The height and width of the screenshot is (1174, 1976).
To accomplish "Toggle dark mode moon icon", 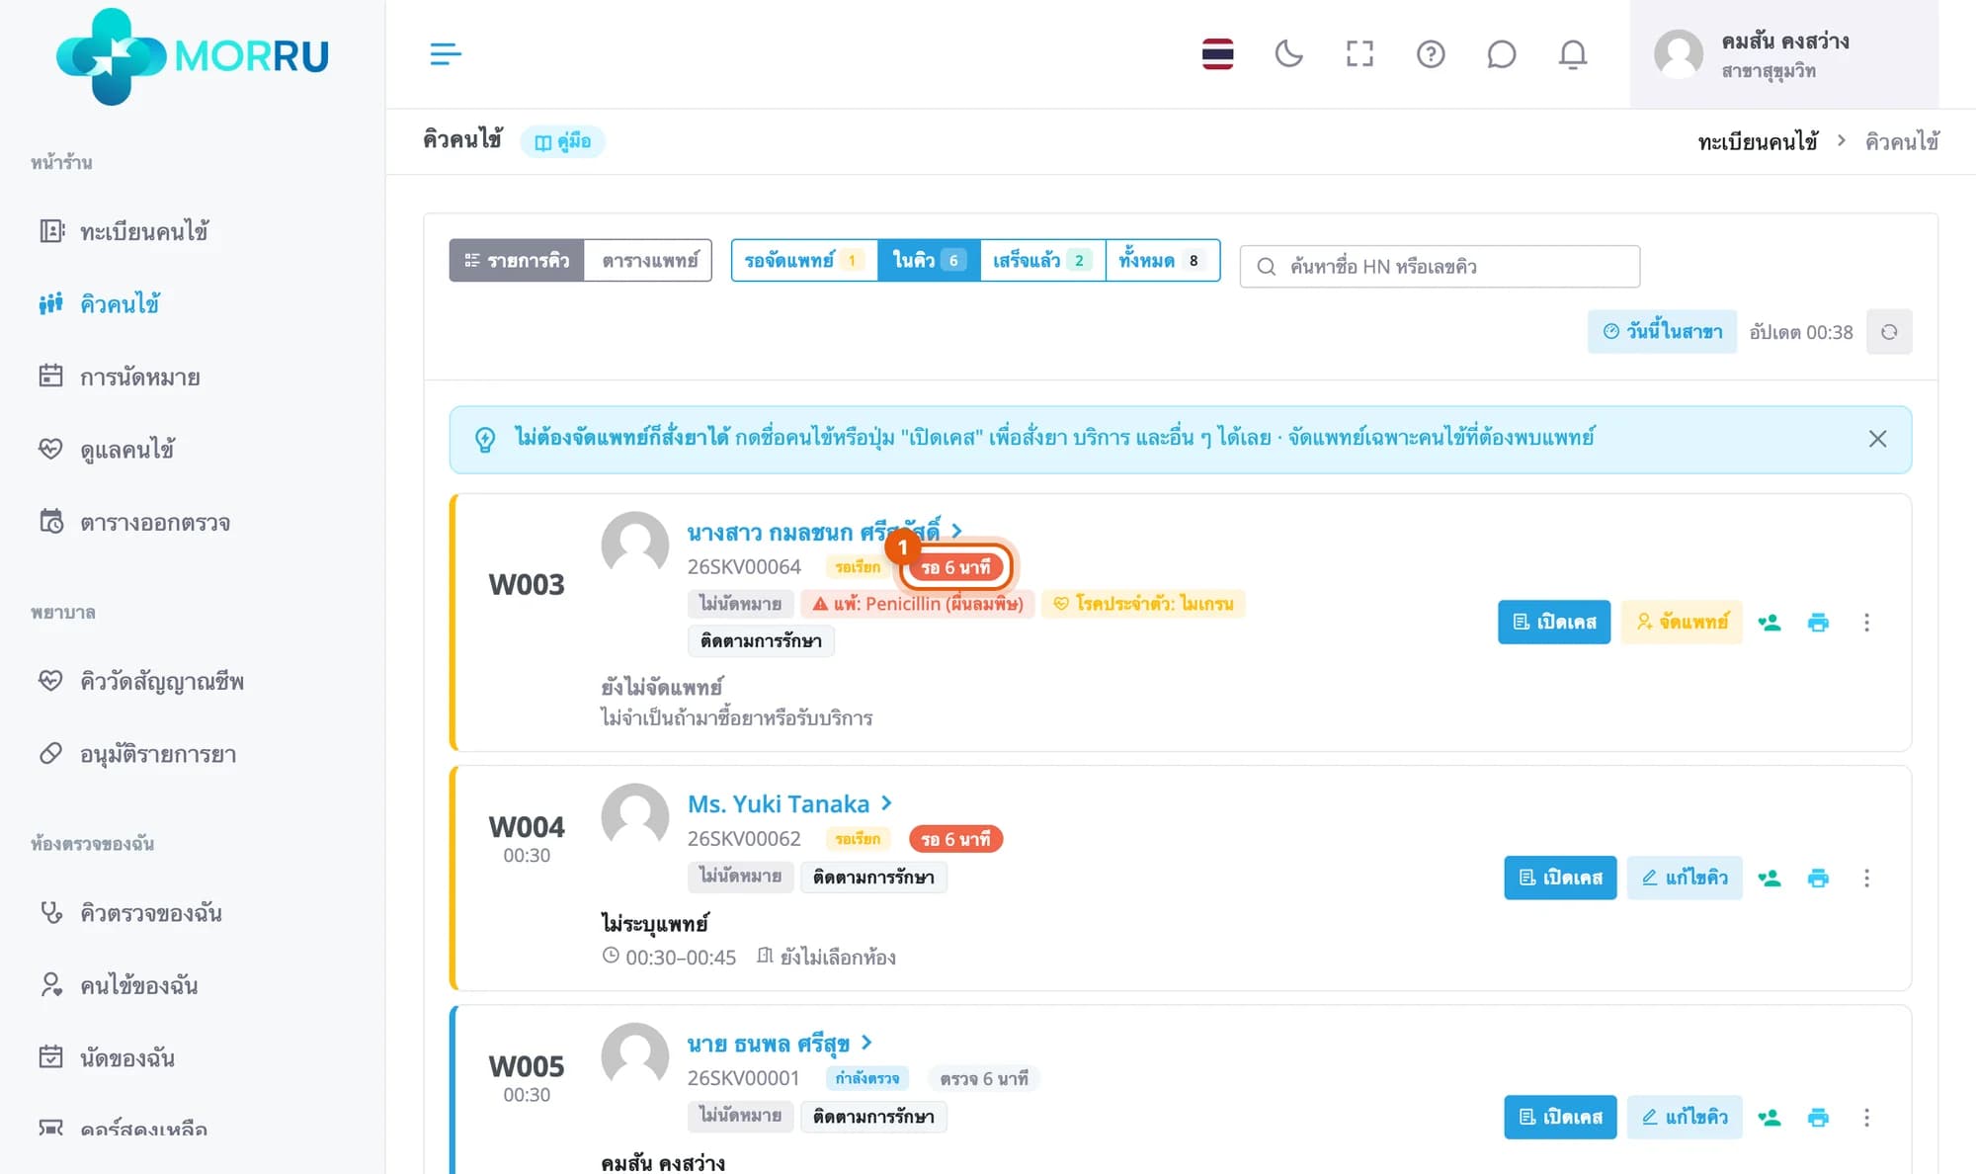I will [1288, 53].
